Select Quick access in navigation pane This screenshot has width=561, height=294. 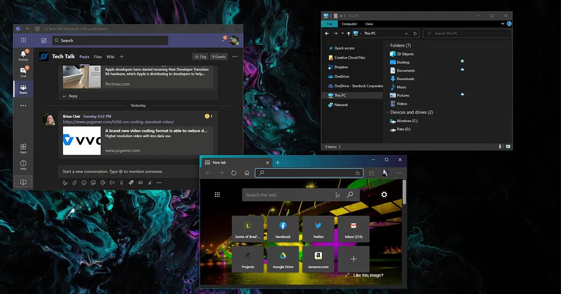tap(341, 48)
